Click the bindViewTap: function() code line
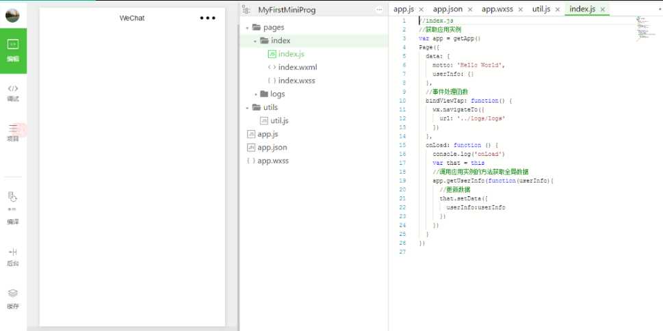The image size is (663, 331). (x=469, y=101)
